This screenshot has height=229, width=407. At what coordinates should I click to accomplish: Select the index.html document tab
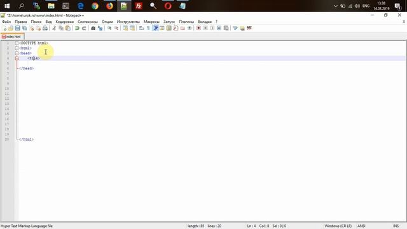13,37
